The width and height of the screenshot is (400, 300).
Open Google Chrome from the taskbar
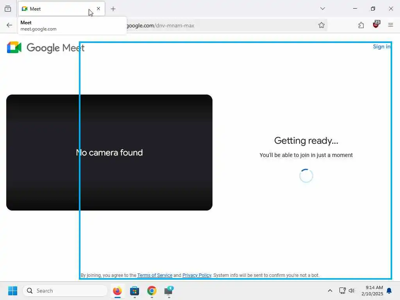(x=152, y=291)
